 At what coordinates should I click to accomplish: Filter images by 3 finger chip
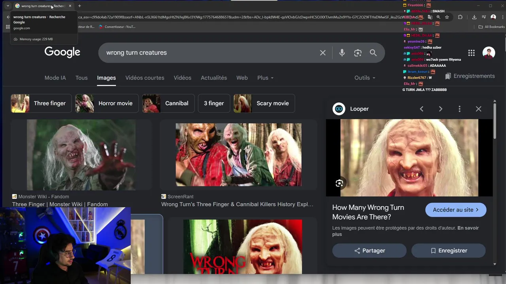click(x=214, y=103)
